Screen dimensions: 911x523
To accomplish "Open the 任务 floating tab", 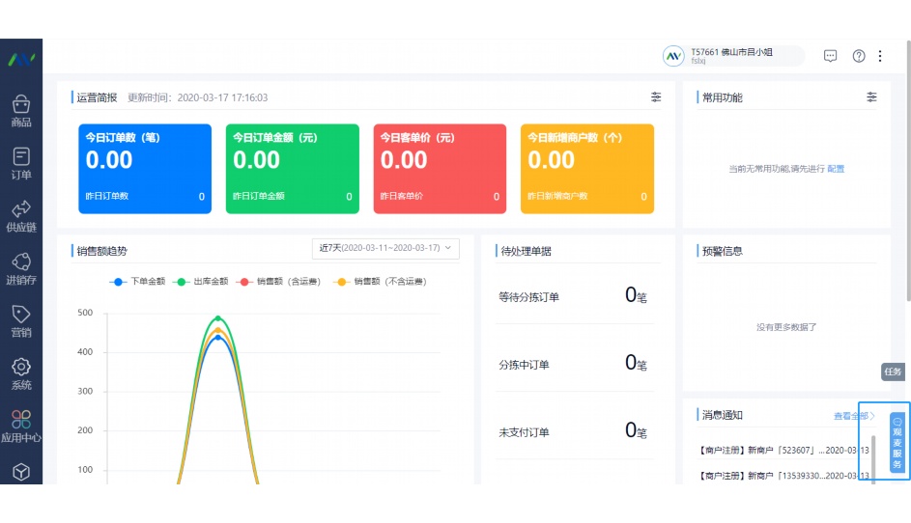I will 893,372.
